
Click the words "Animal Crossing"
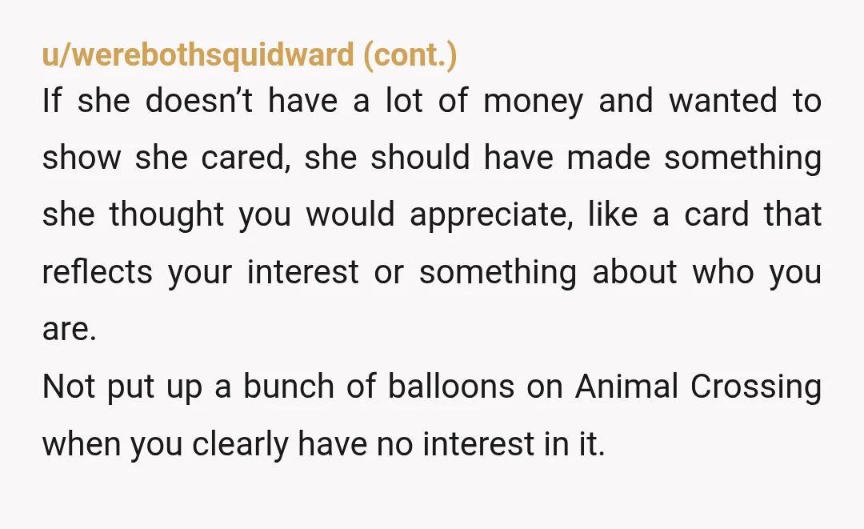698,387
